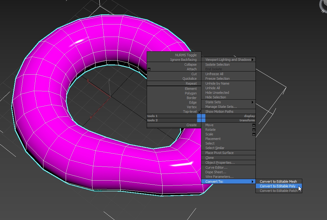The image size is (327, 220).
Task: Expand the Convert To submenu arrow
Action: (252, 182)
